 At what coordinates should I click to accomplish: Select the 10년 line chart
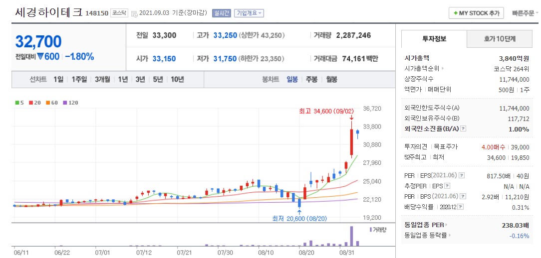pos(177,80)
